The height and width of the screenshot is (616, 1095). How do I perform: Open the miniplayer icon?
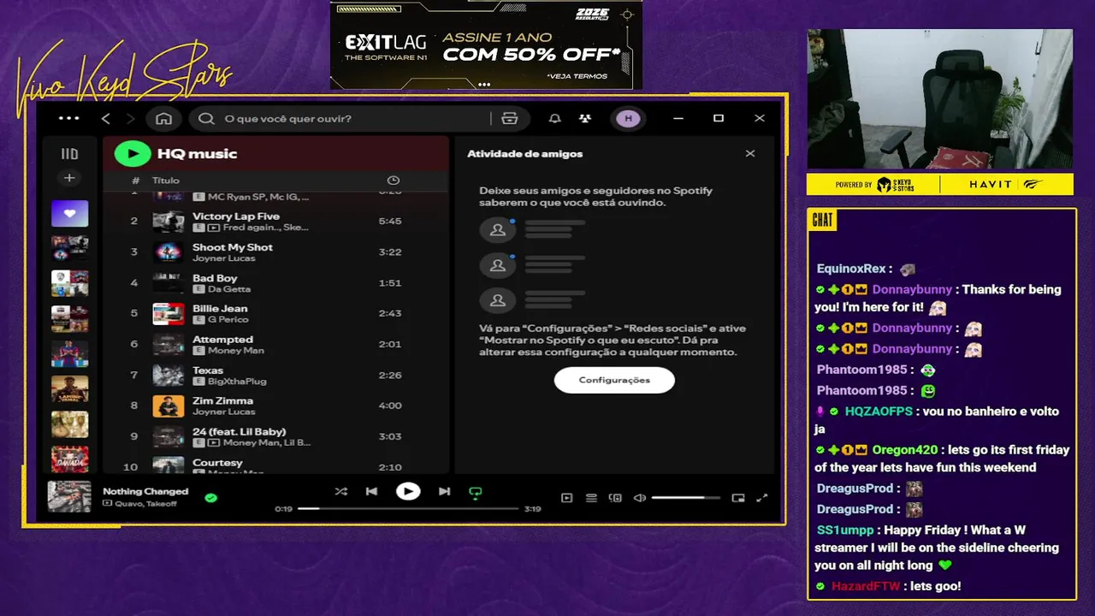tap(738, 498)
